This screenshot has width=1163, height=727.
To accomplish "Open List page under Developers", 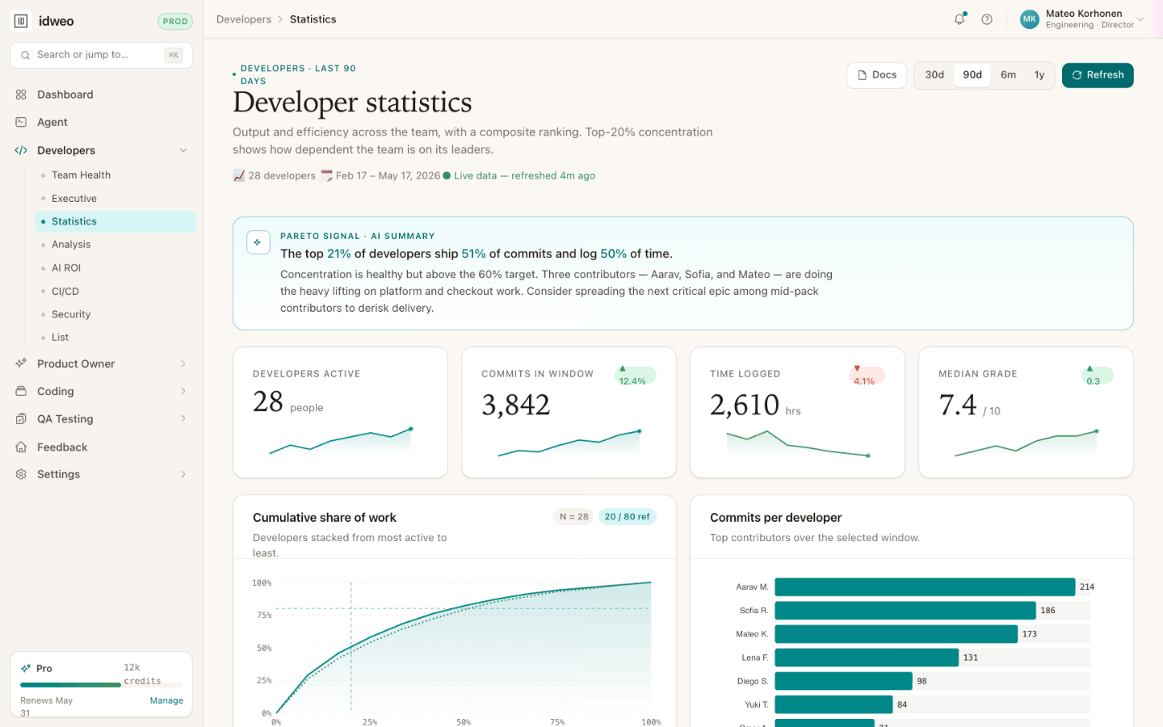I will (115, 338).
